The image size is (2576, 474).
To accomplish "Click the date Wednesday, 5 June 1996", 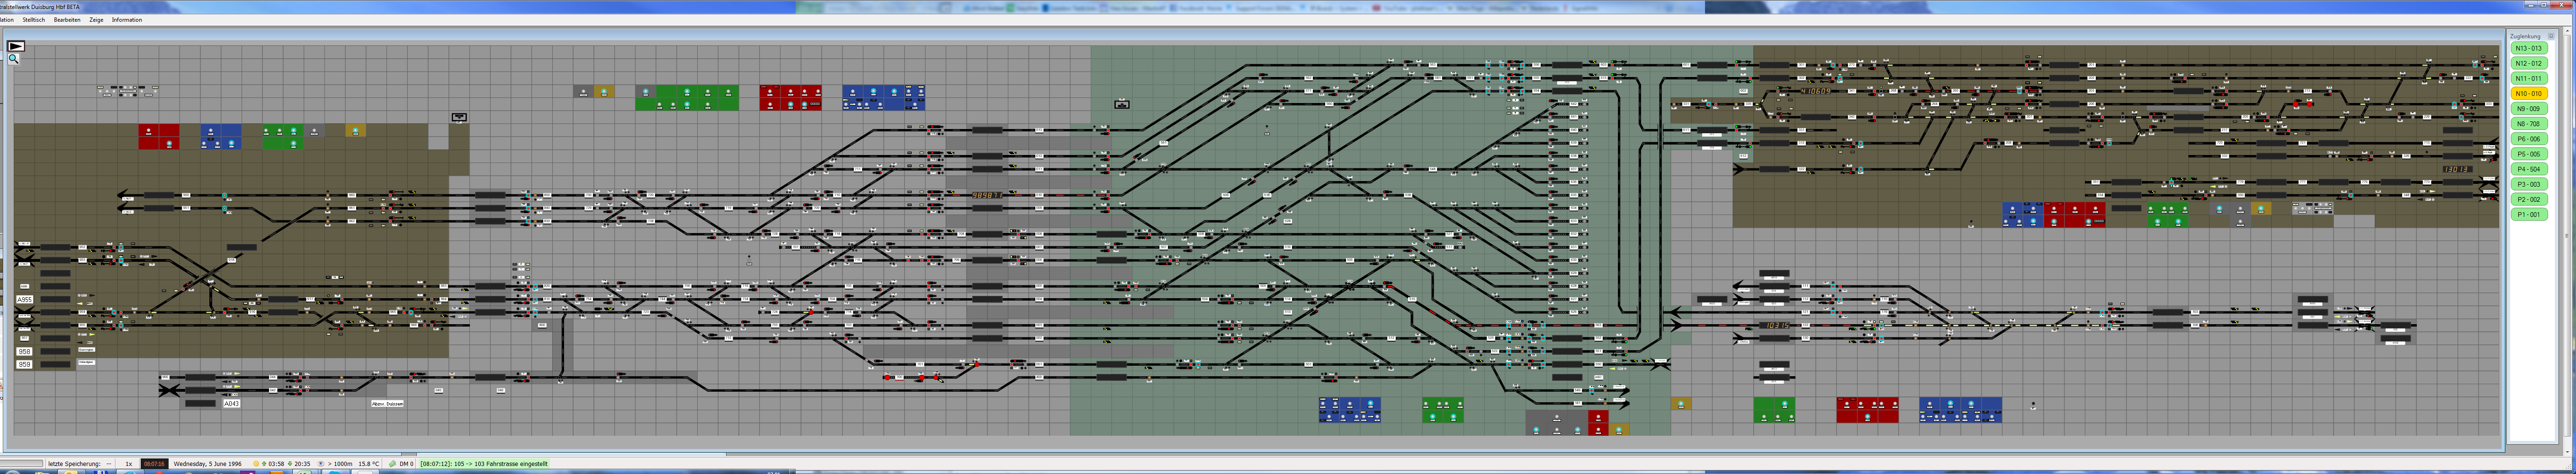I will pyautogui.click(x=208, y=464).
